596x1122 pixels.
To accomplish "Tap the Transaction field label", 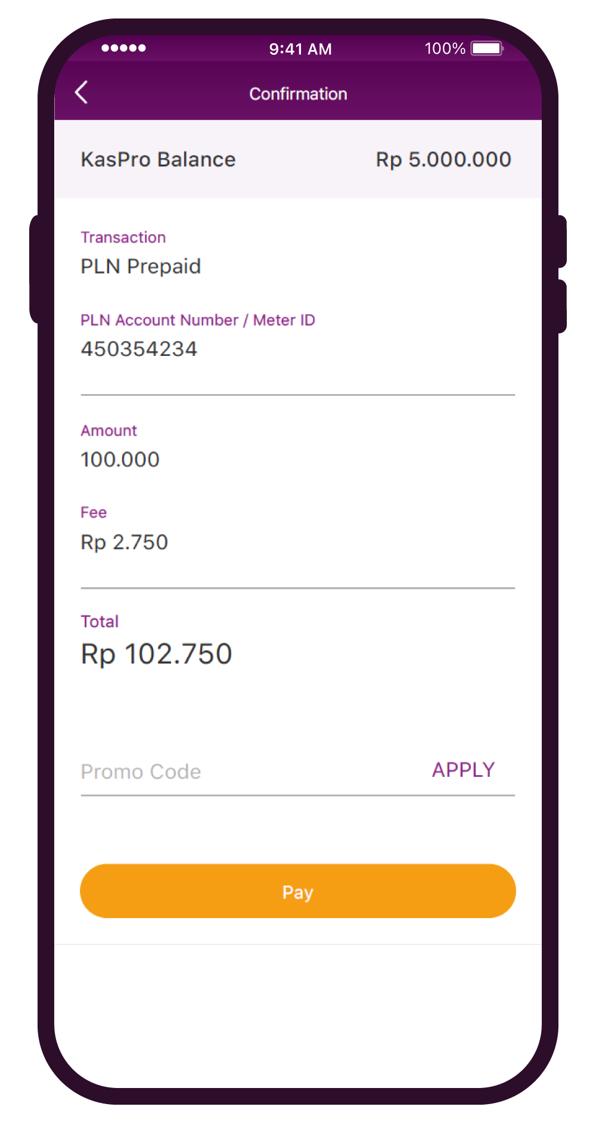I will [123, 237].
